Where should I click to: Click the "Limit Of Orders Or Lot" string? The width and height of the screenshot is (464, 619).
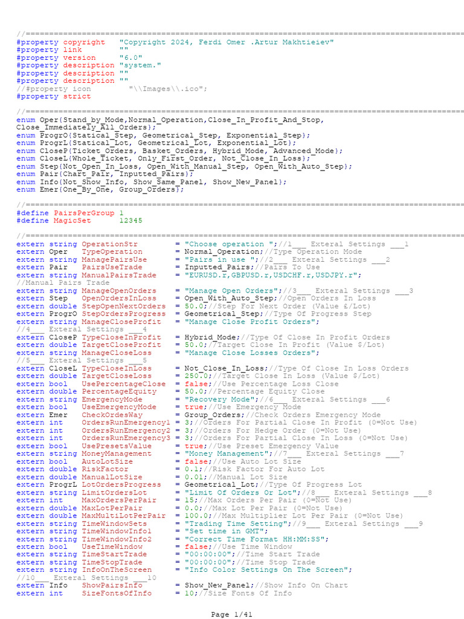240,493
